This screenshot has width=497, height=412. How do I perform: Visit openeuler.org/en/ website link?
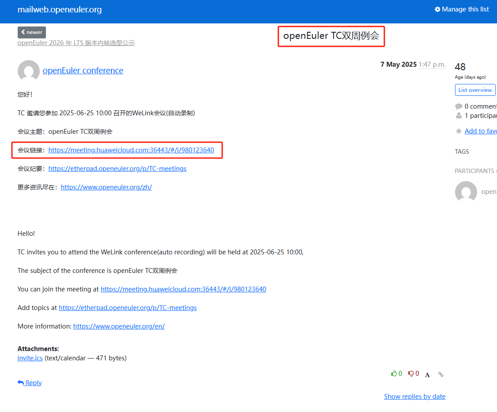coord(119,326)
